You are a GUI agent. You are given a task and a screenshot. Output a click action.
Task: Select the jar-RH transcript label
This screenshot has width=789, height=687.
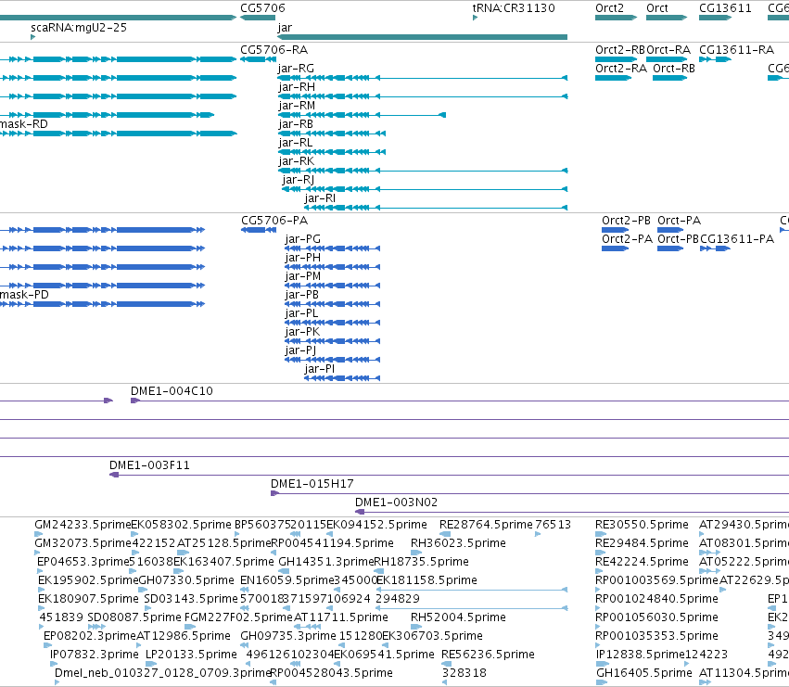pos(297,87)
